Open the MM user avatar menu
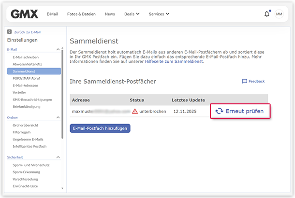This screenshot has width=295, height=198. (x=279, y=14)
